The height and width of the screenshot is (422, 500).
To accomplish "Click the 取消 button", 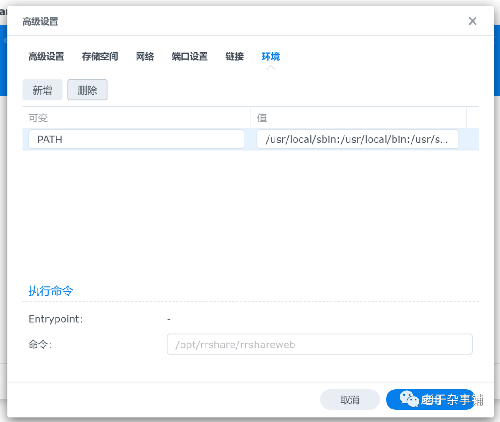I will coord(350,400).
